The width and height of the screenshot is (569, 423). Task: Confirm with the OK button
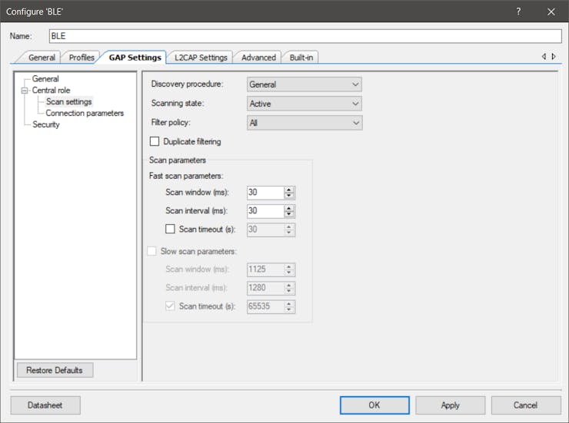(374, 405)
